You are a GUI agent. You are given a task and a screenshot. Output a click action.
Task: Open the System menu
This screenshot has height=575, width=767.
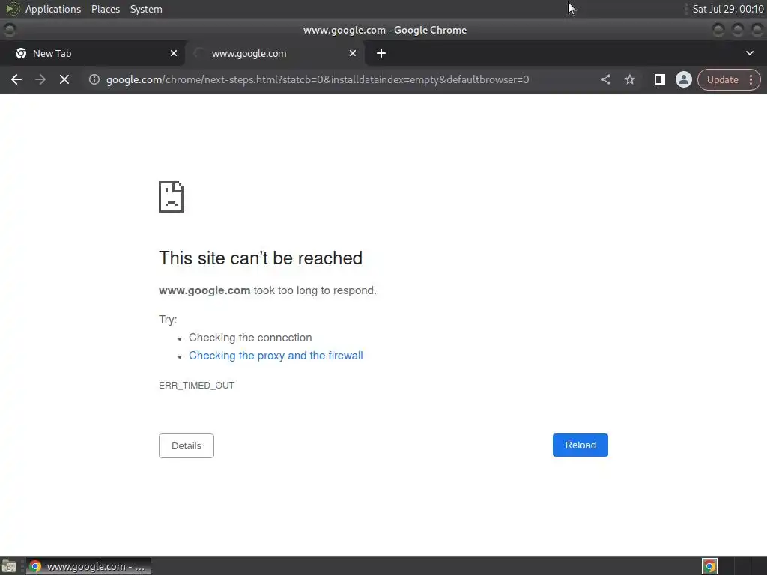(x=146, y=9)
